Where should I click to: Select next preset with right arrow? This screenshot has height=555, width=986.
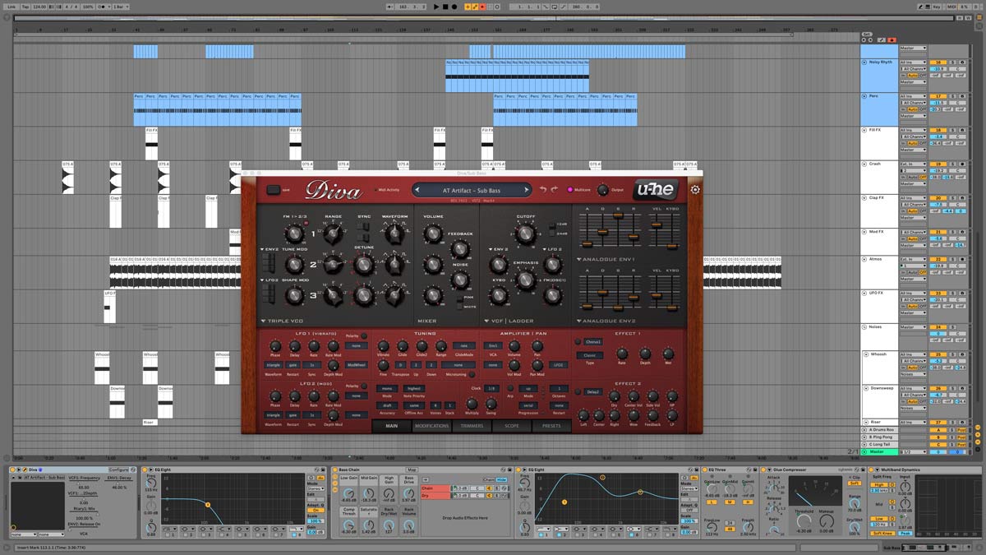pos(528,191)
